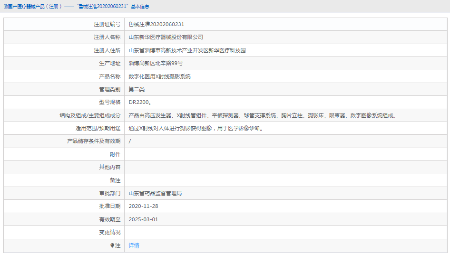Image resolution: width=450 pixels, height=254 pixels.
Task: Click the 注册证编号 row label
Action: click(x=107, y=24)
